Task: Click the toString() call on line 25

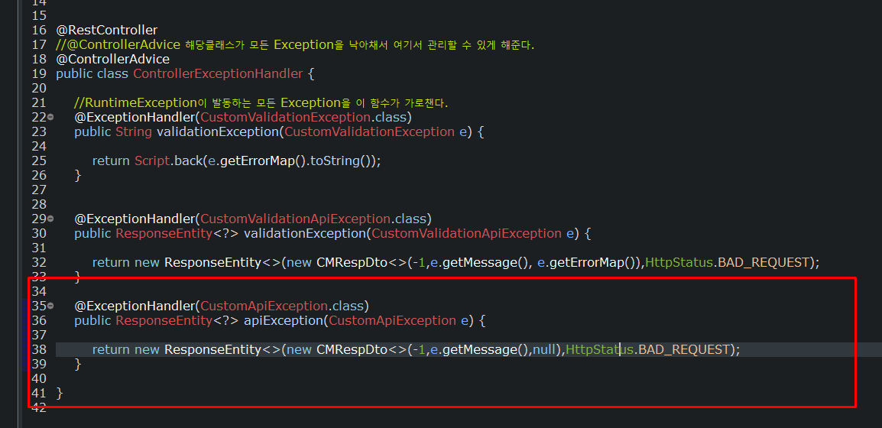Action: click(342, 160)
